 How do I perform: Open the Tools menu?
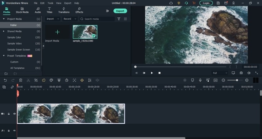point(50,3)
